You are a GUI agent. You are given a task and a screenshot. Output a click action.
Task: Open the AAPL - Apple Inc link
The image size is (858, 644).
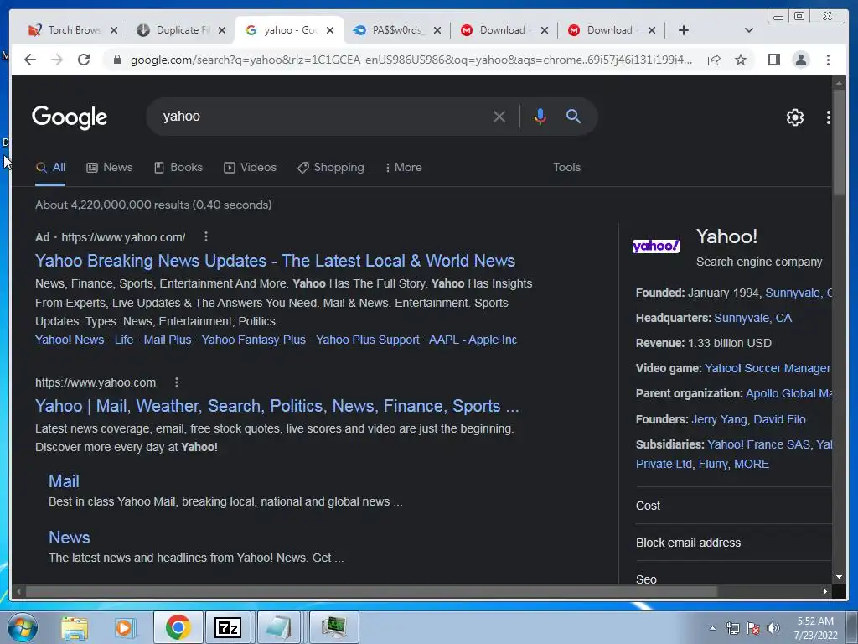click(473, 340)
